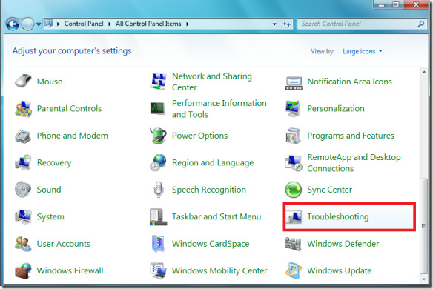Screen dimensions: 433x289
Task: Open the Speech Recognition link
Action: (209, 190)
